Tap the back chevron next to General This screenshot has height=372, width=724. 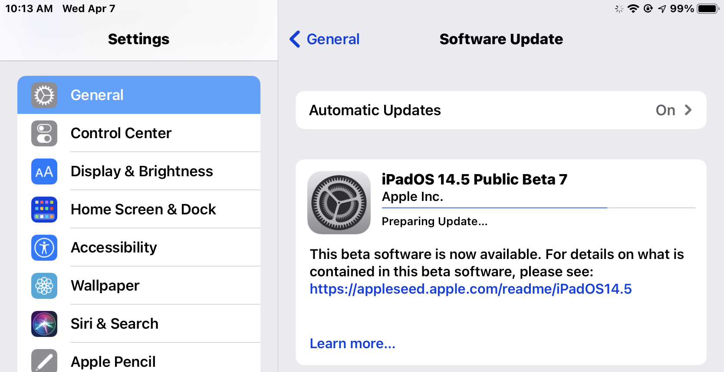pyautogui.click(x=295, y=39)
